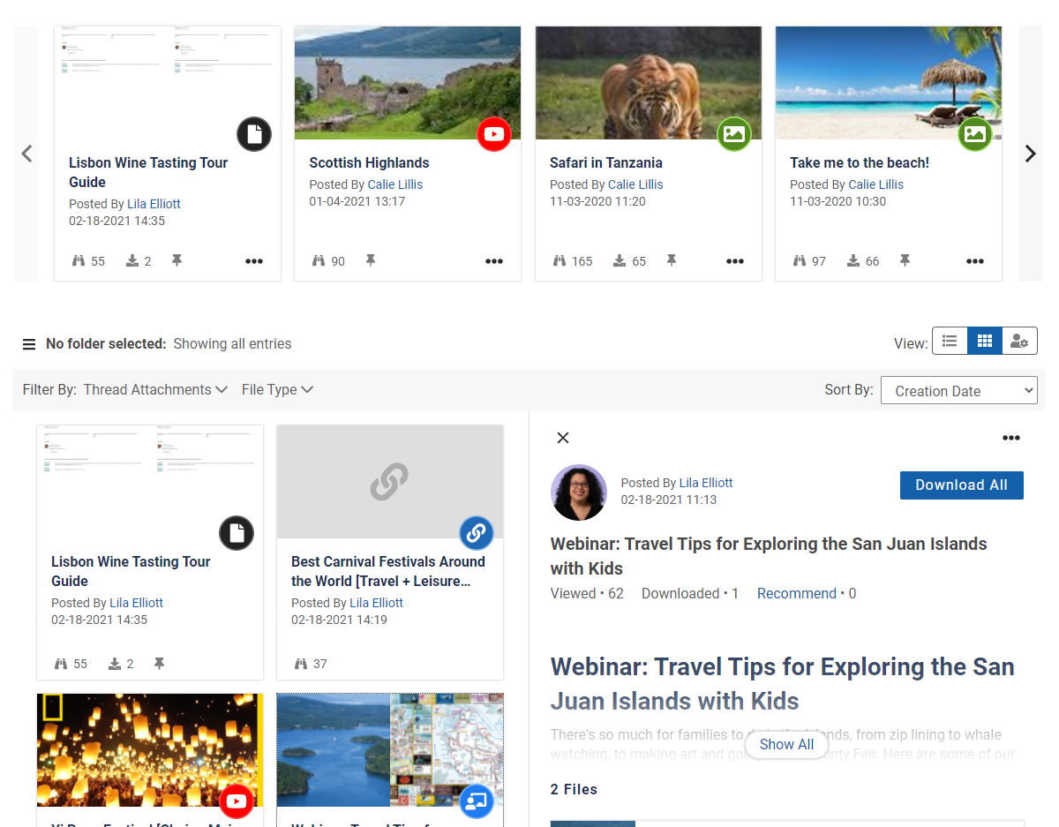This screenshot has width=1059, height=827.
Task: Click webinar badge on San Juan Islands card
Action: pos(477,801)
